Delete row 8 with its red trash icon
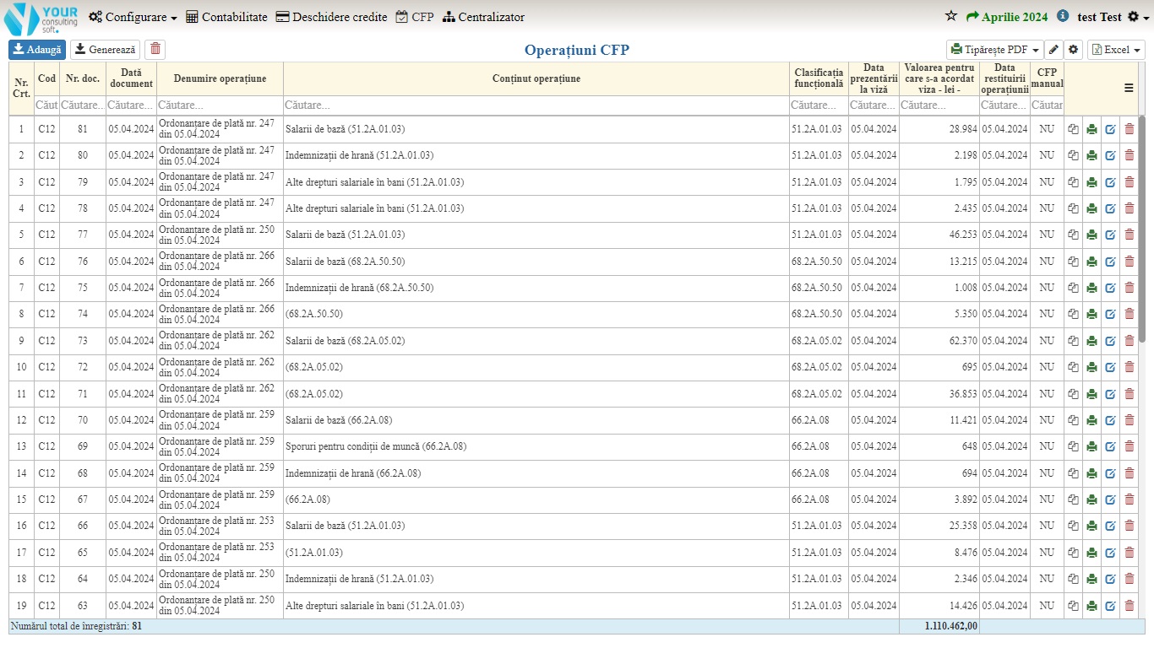The height and width of the screenshot is (648, 1154). pos(1130,314)
